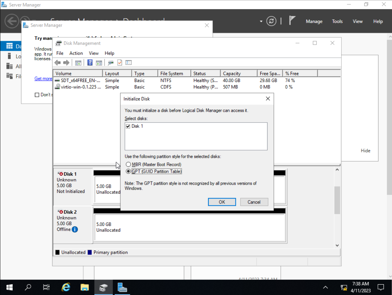Select GPT (GUID Partition Table) radio button

(x=128, y=172)
